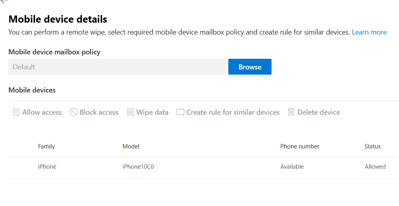Click the Allowed status cell
Screen dimensions: 399x206
coord(375,167)
